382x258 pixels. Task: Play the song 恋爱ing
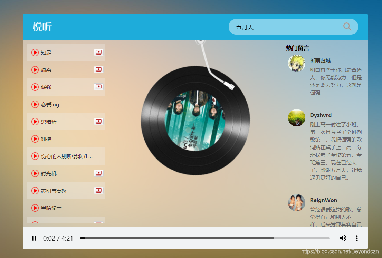pos(35,104)
